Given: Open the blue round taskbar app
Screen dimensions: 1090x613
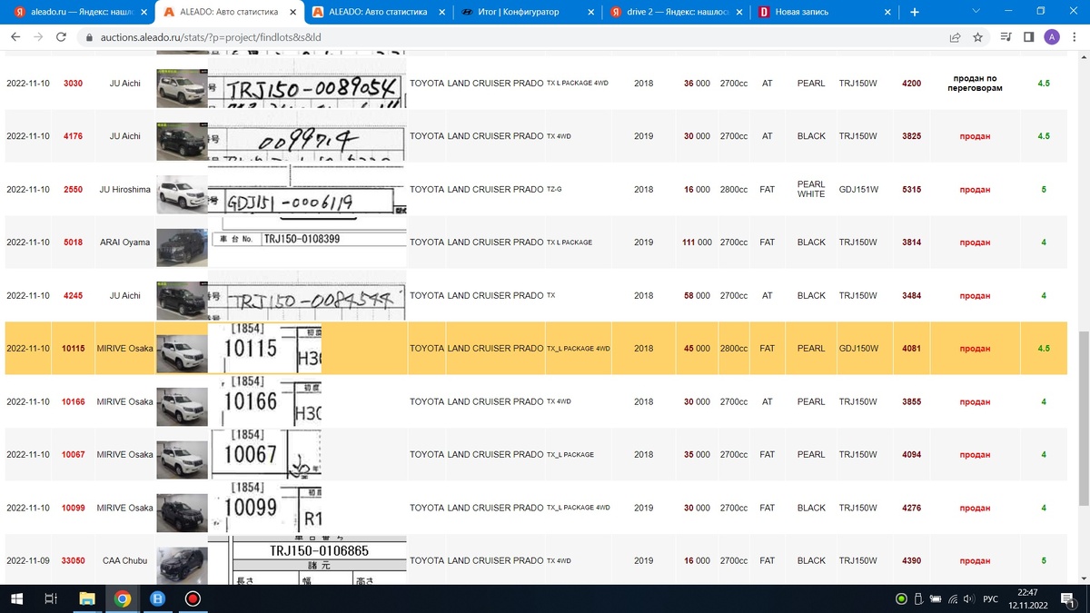Looking at the screenshot, I should tap(157, 598).
